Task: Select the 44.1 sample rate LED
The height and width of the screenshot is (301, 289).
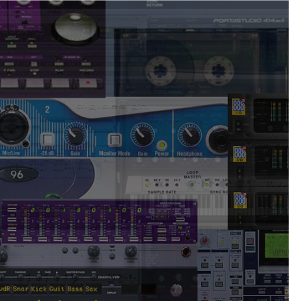Action: tap(176, 185)
